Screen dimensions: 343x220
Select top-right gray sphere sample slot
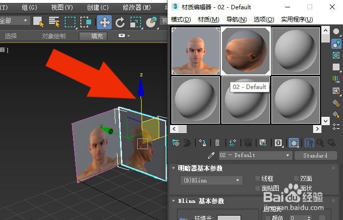click(295, 51)
